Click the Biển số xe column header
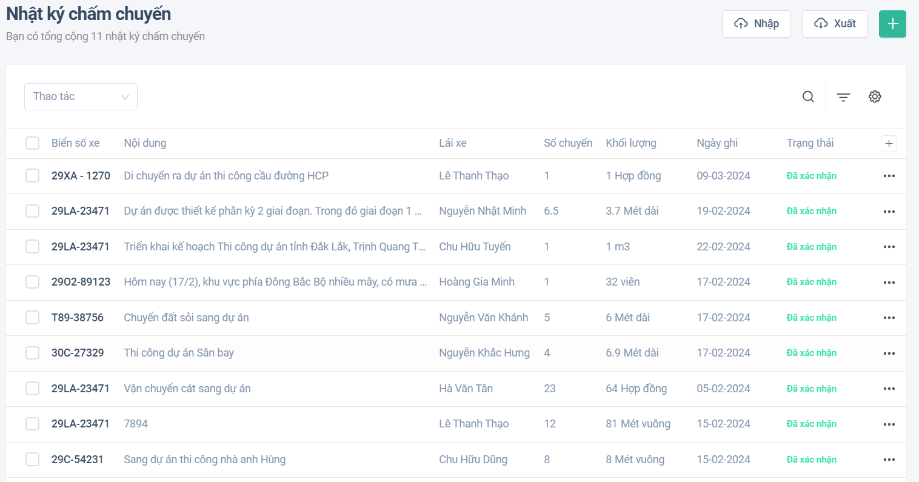 click(75, 144)
